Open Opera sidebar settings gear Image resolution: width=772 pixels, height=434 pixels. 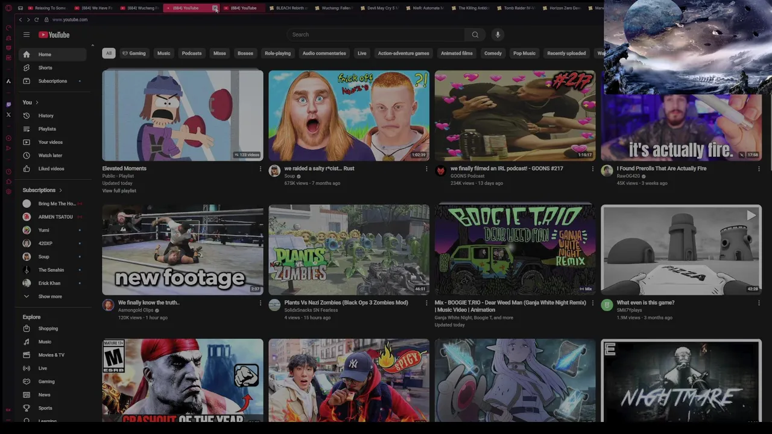[x=8, y=192]
